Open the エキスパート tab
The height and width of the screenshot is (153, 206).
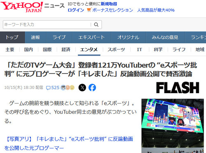coord(91,38)
